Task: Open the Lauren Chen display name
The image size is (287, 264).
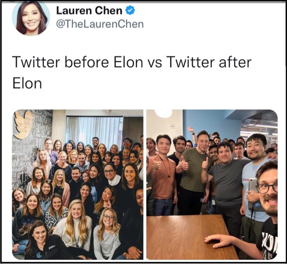Action: (x=89, y=10)
